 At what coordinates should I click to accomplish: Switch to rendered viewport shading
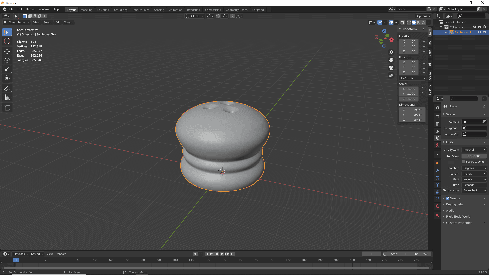tap(424, 22)
